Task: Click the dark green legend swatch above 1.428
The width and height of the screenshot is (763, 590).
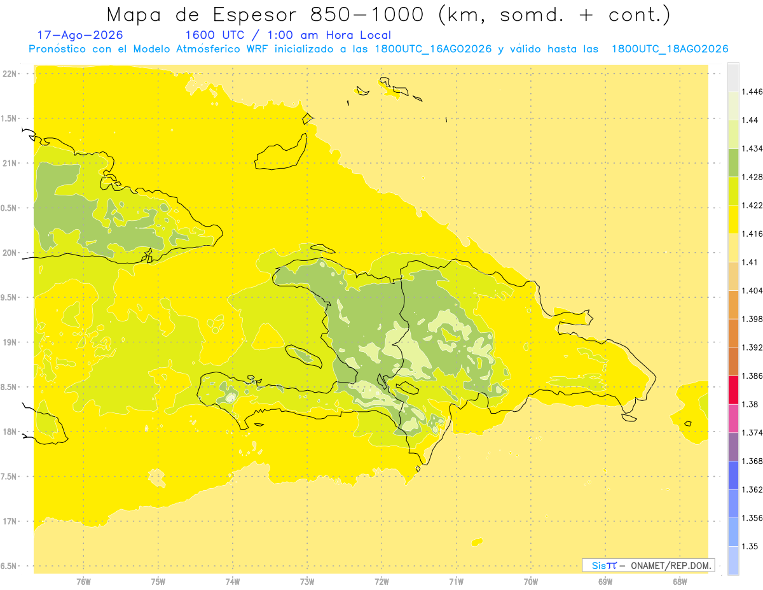Action: [x=733, y=162]
